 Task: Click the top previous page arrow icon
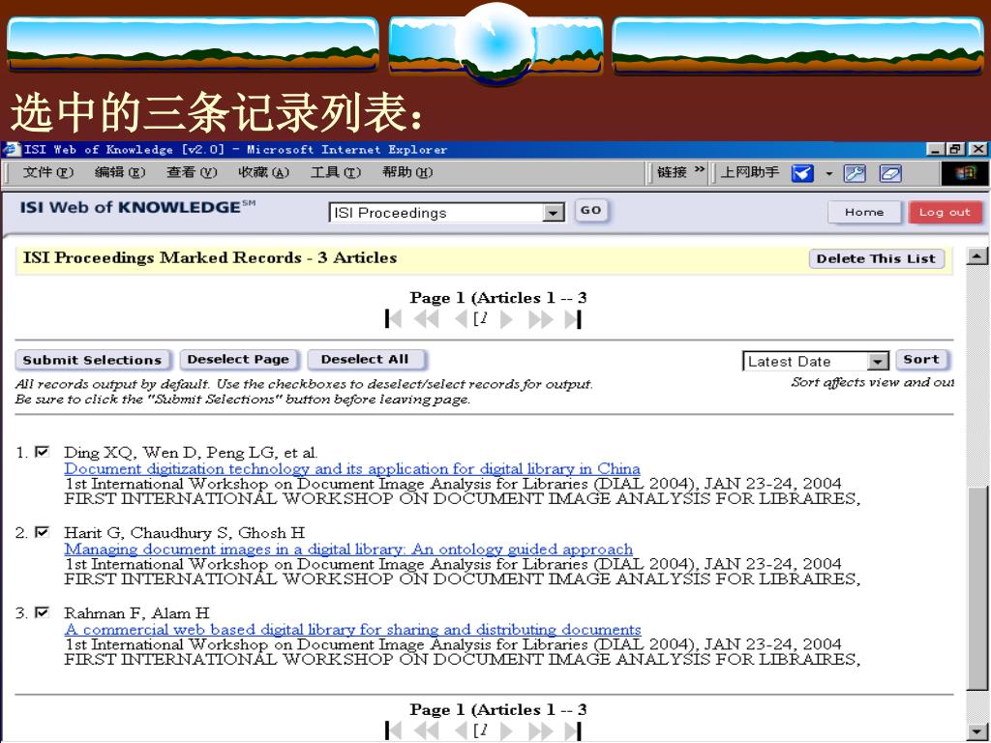[462, 319]
